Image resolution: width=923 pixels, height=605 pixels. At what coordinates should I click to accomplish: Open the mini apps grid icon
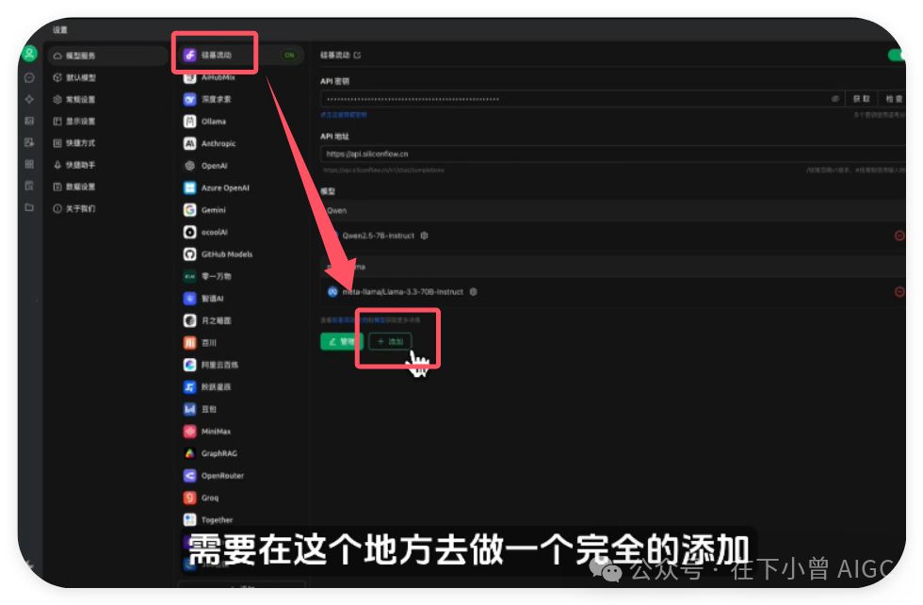(x=29, y=164)
